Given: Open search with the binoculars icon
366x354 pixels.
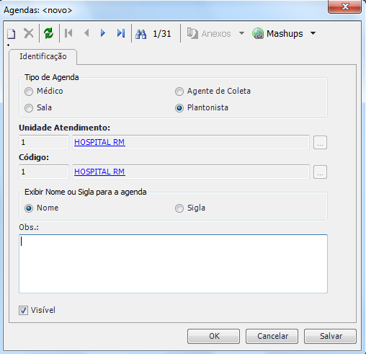Looking at the screenshot, I should [x=140, y=34].
